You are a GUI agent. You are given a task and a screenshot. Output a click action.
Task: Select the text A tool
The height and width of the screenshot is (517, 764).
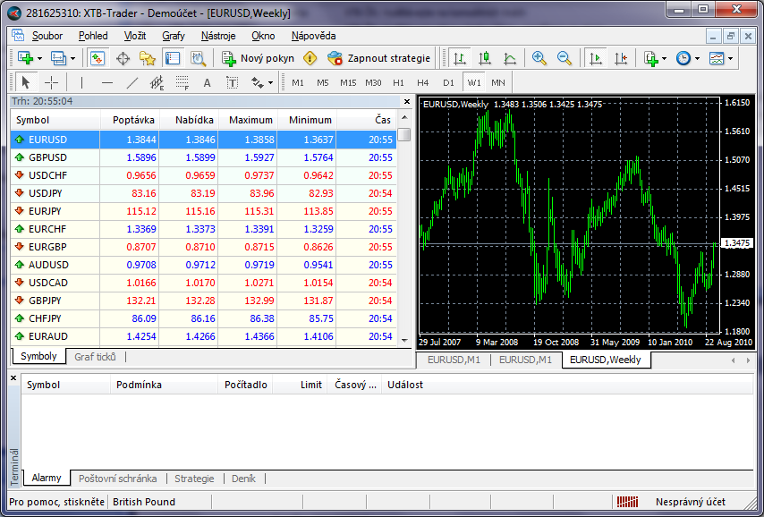207,83
